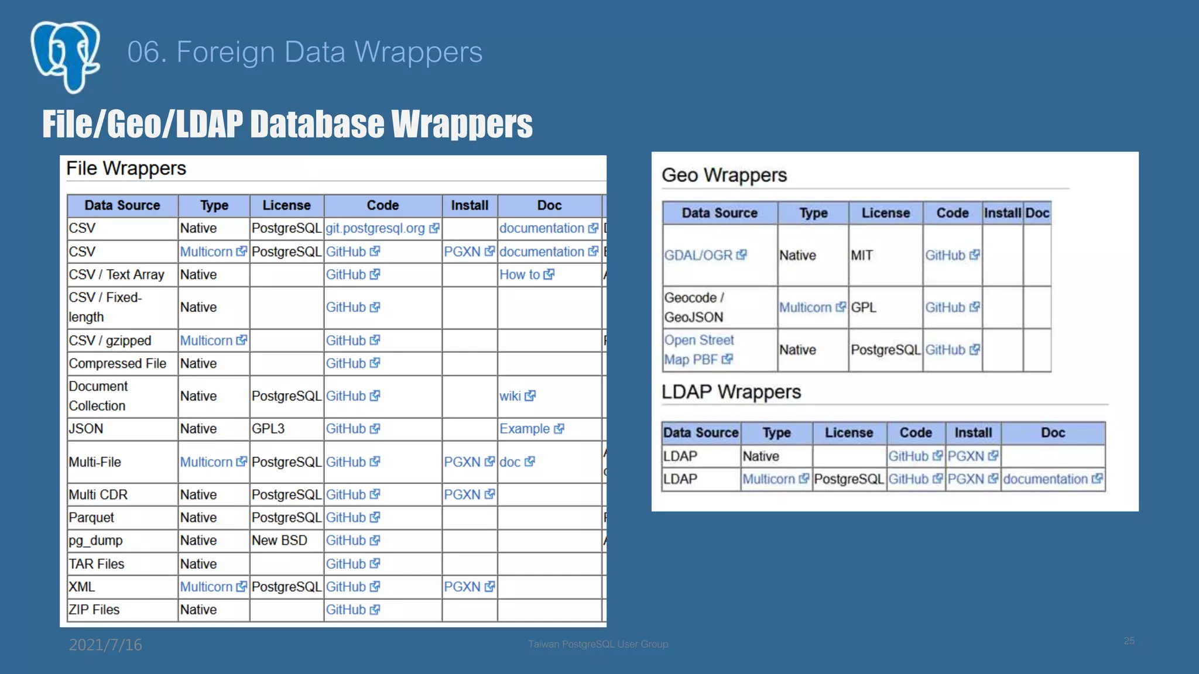Click the external-link icon beside git.postgresql.org
The image size is (1199, 674).
point(434,229)
